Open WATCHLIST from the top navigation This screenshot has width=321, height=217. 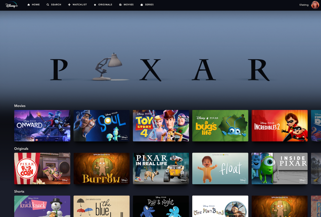click(80, 5)
